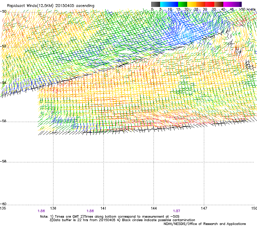The height and width of the screenshot is (226, 257).
Task: Select the orange 25-30 knots legend segment
Action: pos(201,4)
